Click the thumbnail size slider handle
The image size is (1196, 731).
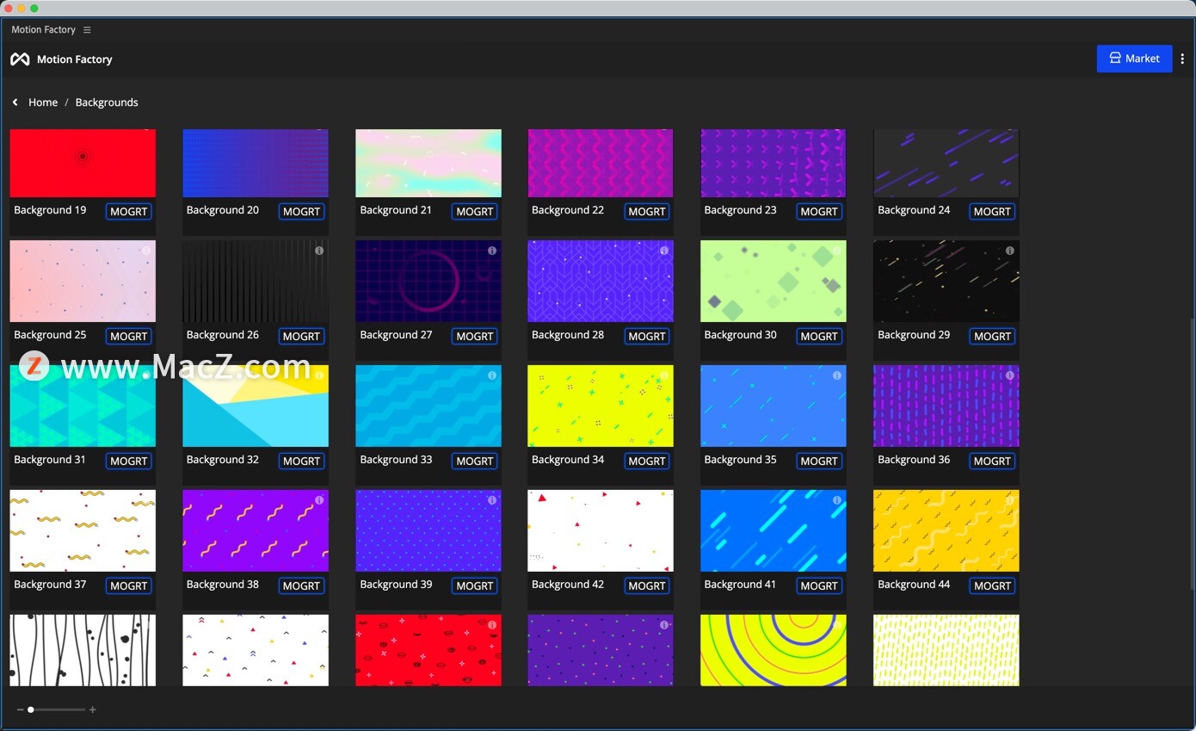coord(31,709)
